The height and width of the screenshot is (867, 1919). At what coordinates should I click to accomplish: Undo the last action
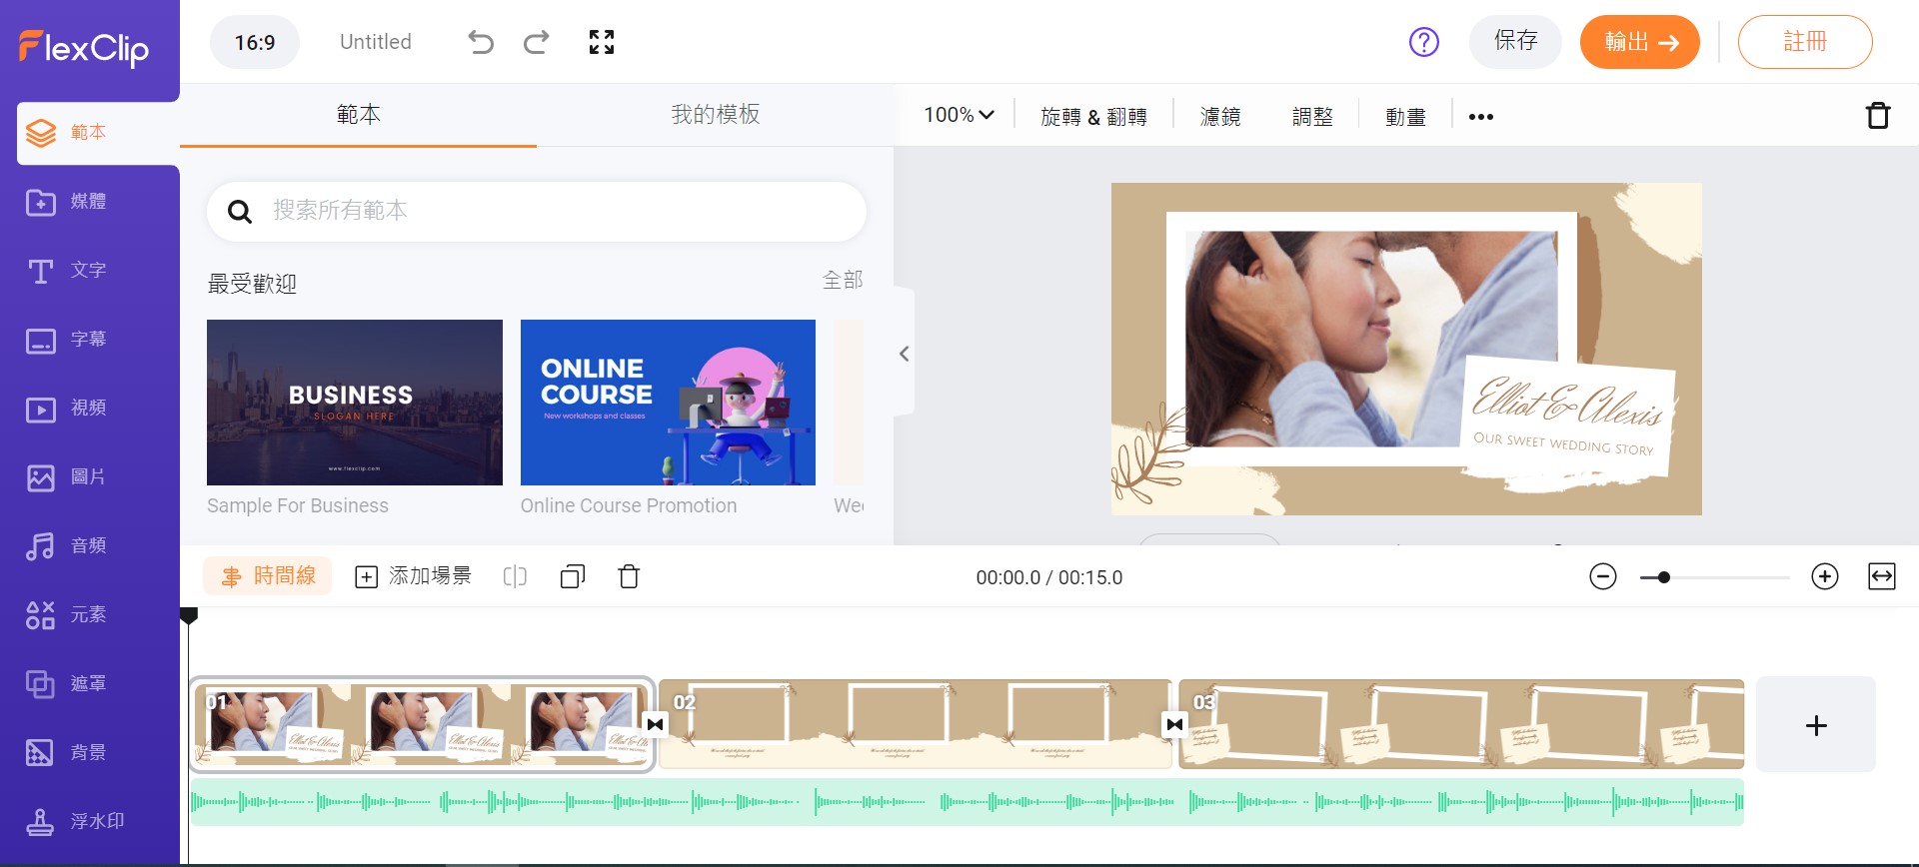[481, 42]
